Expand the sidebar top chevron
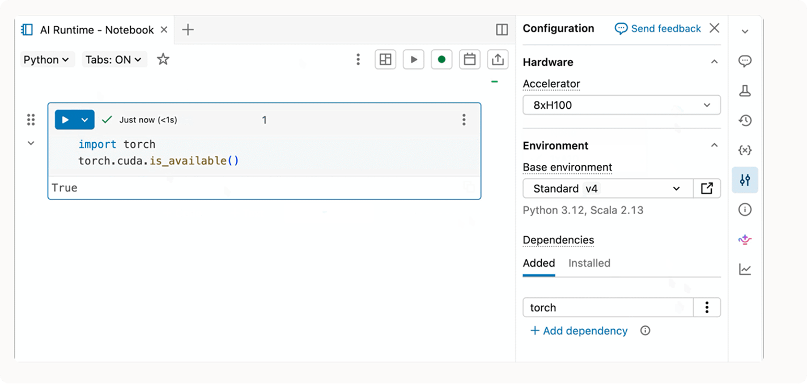807x384 pixels. [x=745, y=31]
